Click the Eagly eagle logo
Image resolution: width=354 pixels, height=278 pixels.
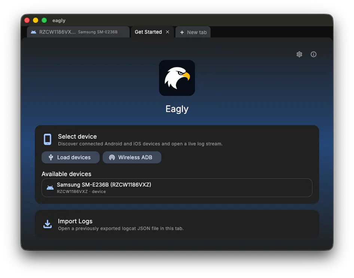[177, 78]
